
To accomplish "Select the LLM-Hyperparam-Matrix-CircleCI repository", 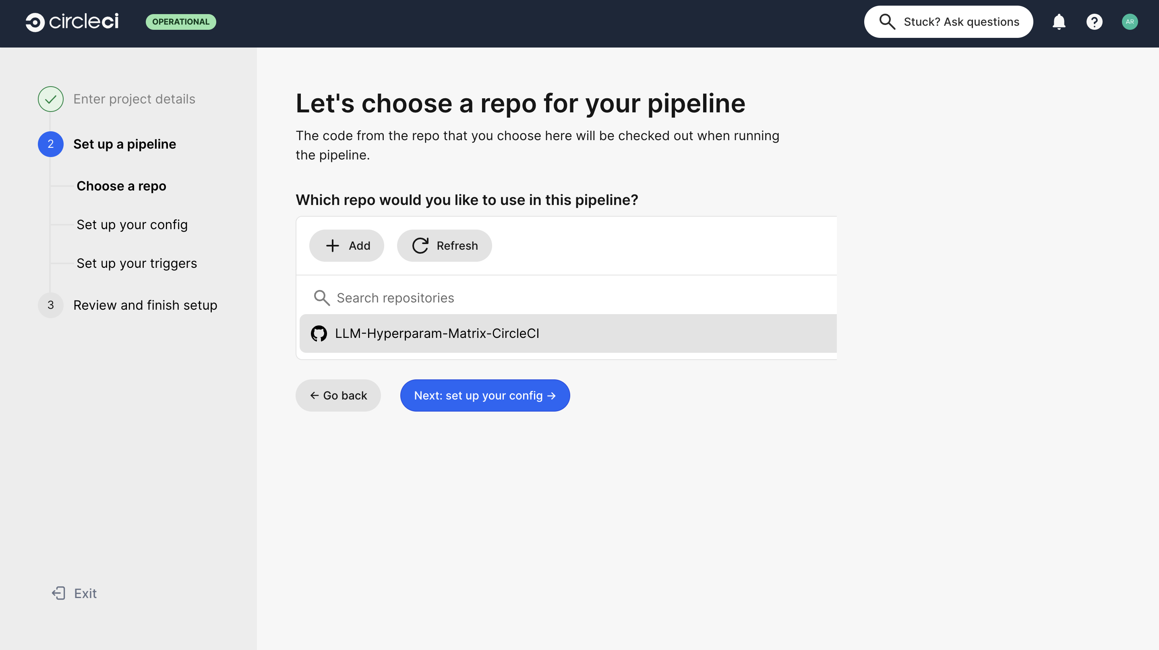I will [x=437, y=333].
